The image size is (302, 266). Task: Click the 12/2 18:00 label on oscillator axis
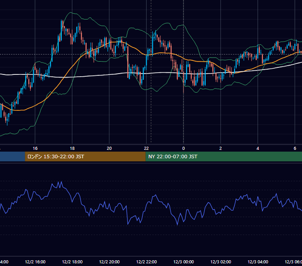point(72,262)
